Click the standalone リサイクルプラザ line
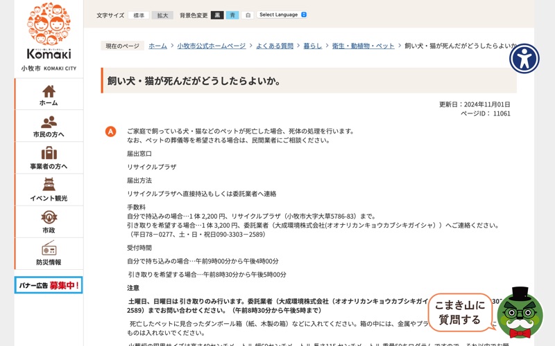555x346 pixels. 151,167
